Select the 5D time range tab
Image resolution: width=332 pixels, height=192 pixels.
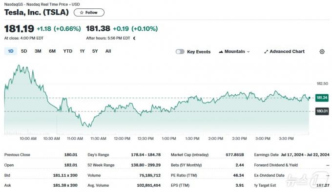click(24, 51)
